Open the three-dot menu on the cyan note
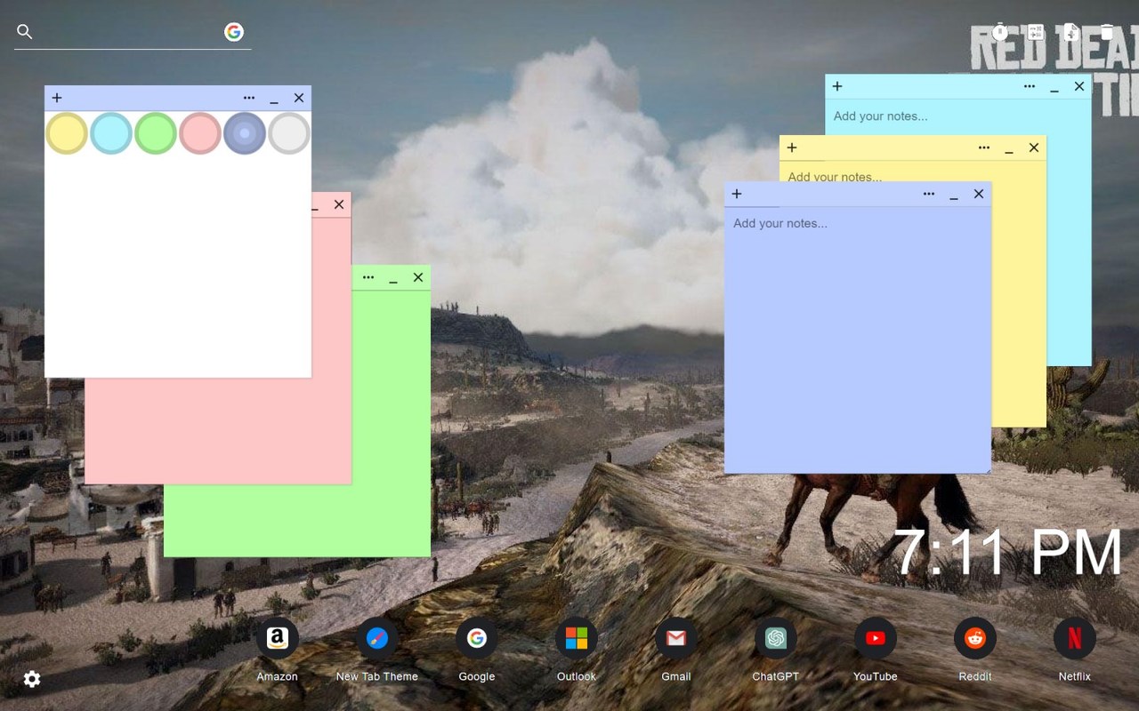1139x711 pixels. pyautogui.click(x=1030, y=86)
